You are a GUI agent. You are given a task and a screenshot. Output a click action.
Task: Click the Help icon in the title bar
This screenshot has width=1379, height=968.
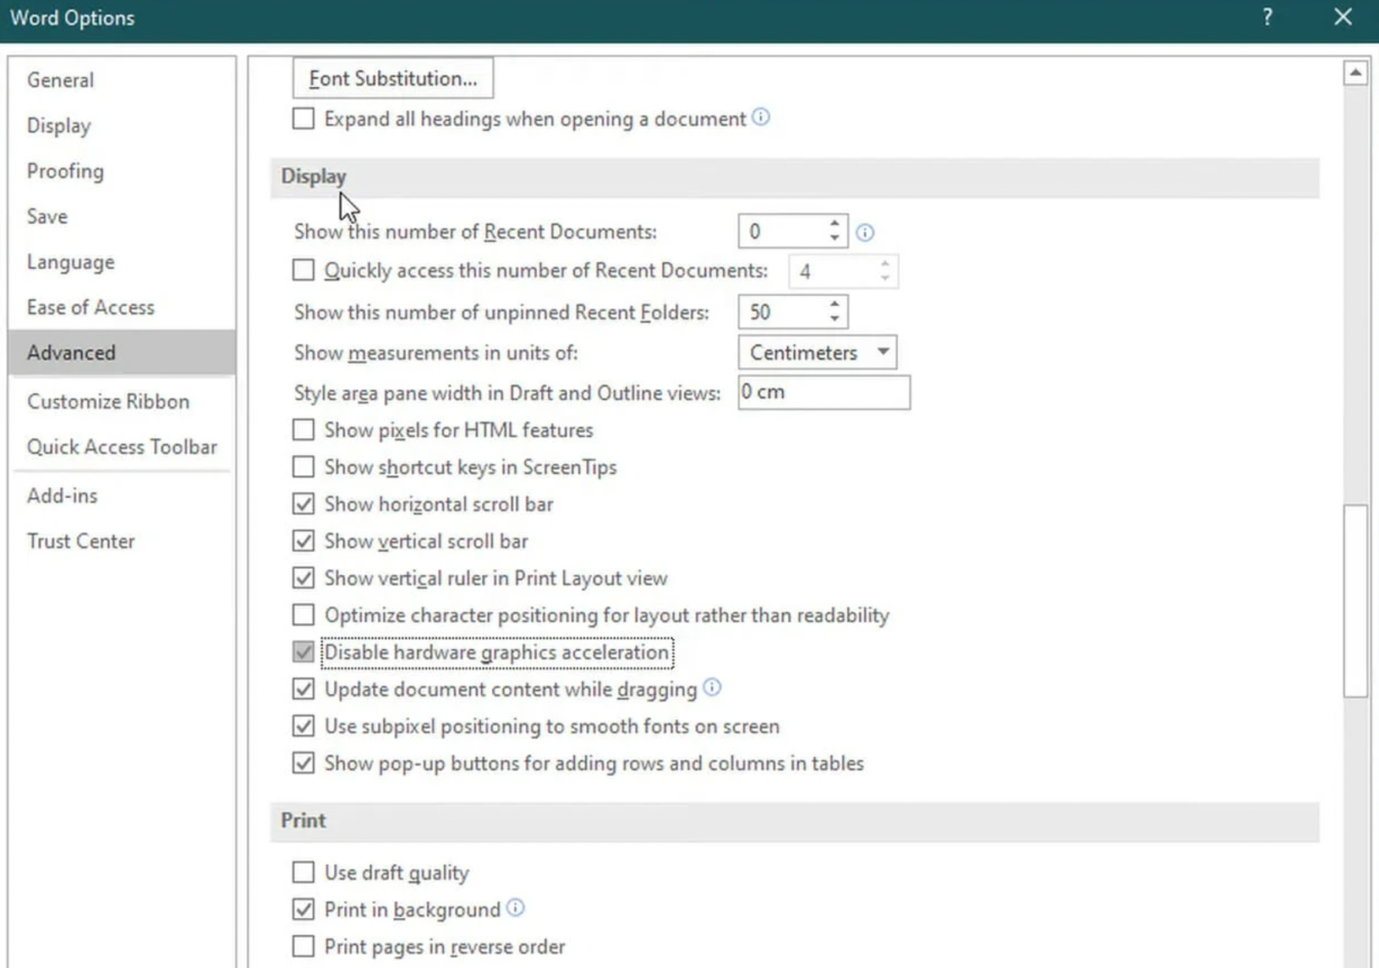[1267, 17]
